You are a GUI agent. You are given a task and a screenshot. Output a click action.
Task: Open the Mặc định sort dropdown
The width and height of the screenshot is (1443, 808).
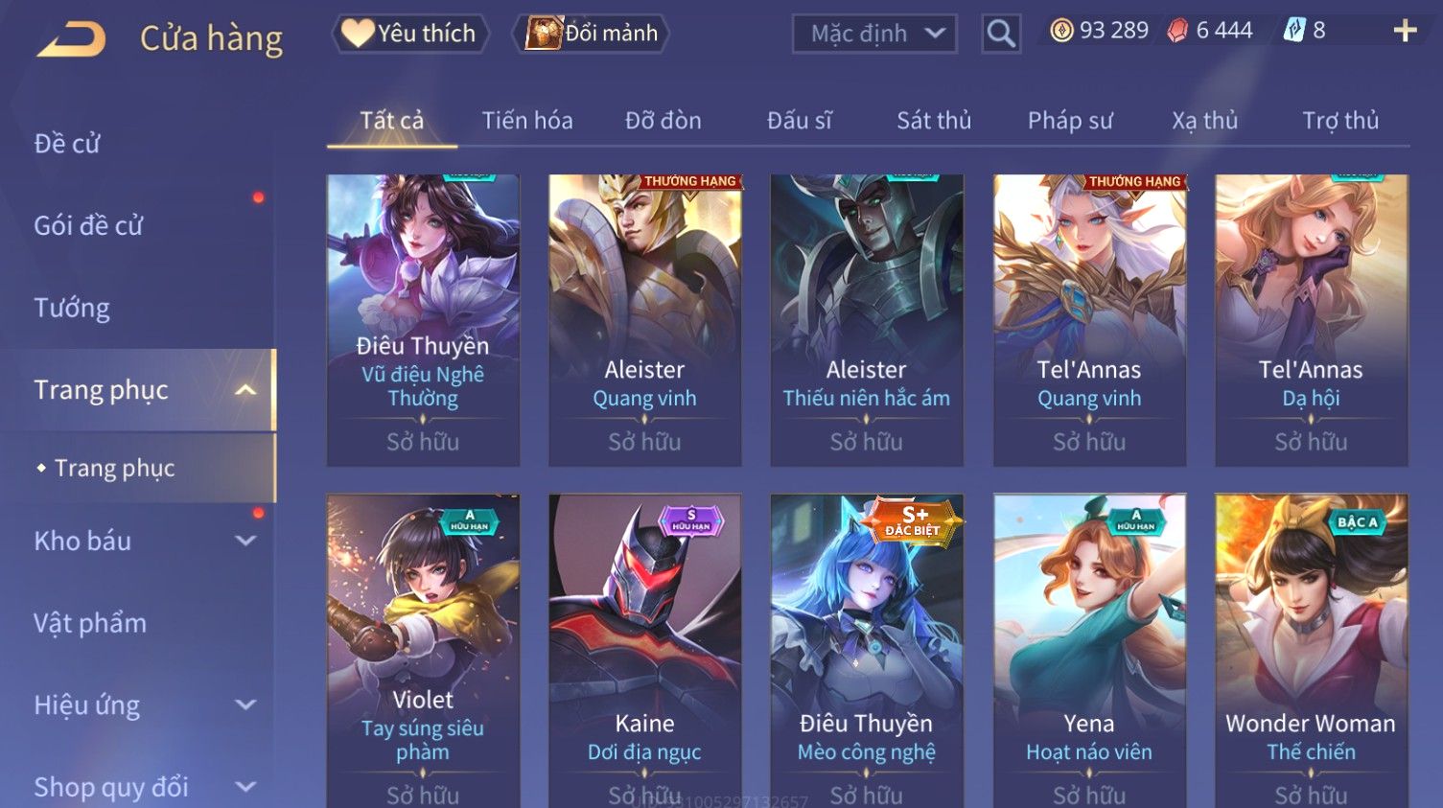[x=874, y=34]
